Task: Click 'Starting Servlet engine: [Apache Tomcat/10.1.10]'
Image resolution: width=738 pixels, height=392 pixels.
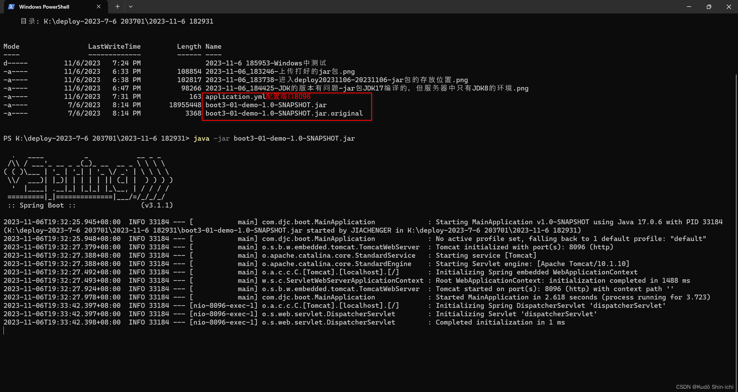Action: [533, 264]
